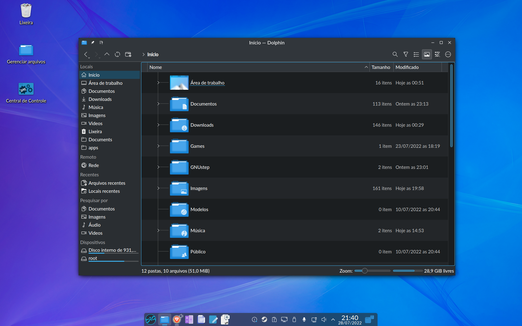Select the Lixeira desktop icon
Viewport: 522px width, 326px height.
(26, 14)
